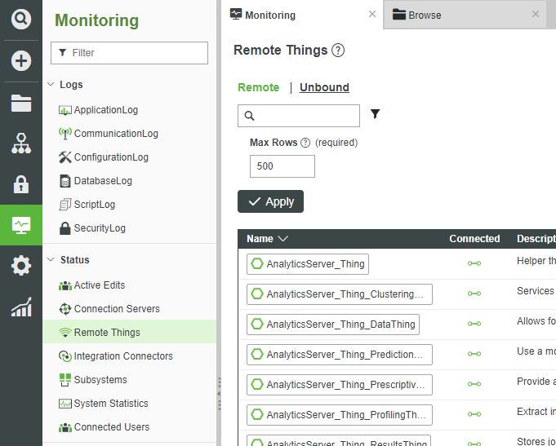This screenshot has height=446, width=556.
Task: Open the Project hierarchy icon in sidebar
Action: click(21, 144)
